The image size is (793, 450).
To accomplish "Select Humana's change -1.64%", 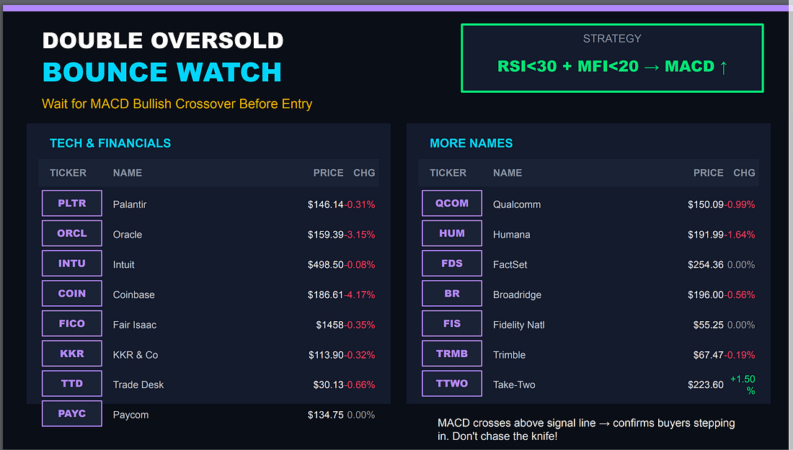I will (740, 234).
